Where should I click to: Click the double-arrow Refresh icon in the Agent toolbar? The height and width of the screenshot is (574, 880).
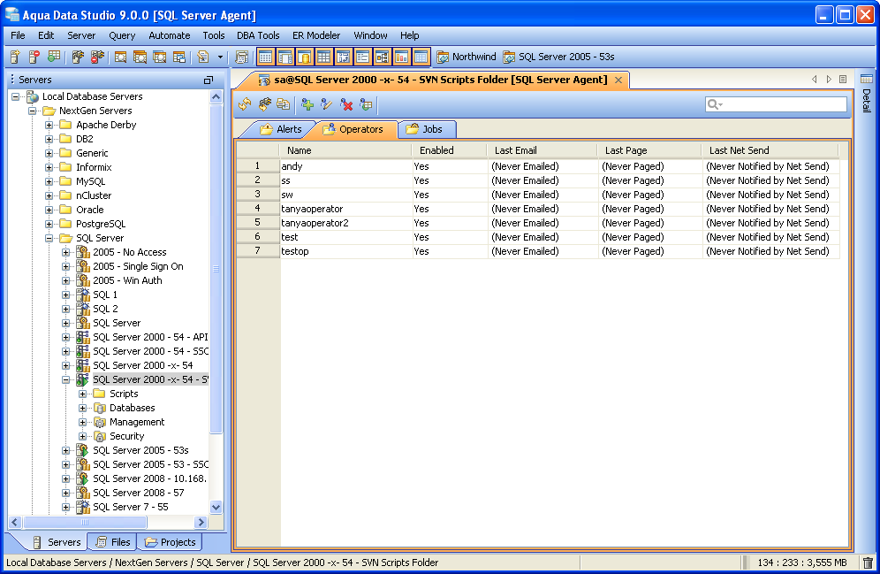pyautogui.click(x=245, y=104)
